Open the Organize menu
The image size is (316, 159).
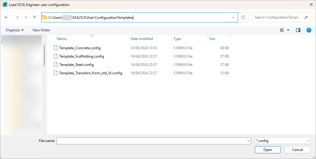click(x=15, y=30)
